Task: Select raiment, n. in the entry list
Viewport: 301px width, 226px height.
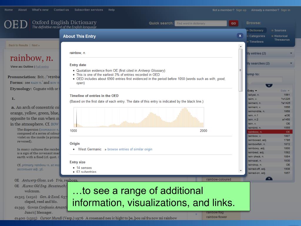Action: coord(270,103)
